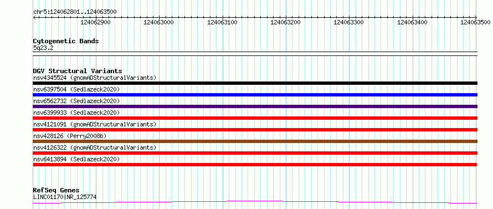Screen dimensions: 493x209
Task: Open nsv4121091 (gnomADStructuralVariants) label
Action: pyautogui.click(x=95, y=124)
